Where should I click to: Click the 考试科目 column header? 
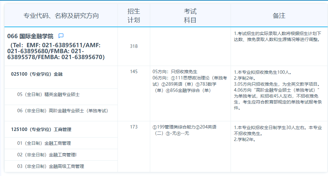click(190, 16)
